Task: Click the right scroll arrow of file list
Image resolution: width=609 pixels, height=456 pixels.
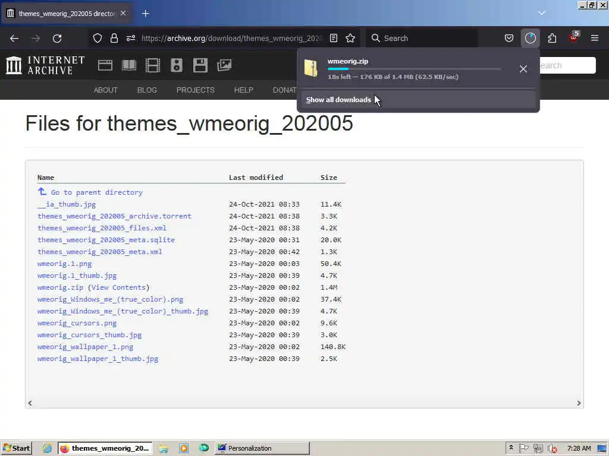Action: click(x=579, y=403)
